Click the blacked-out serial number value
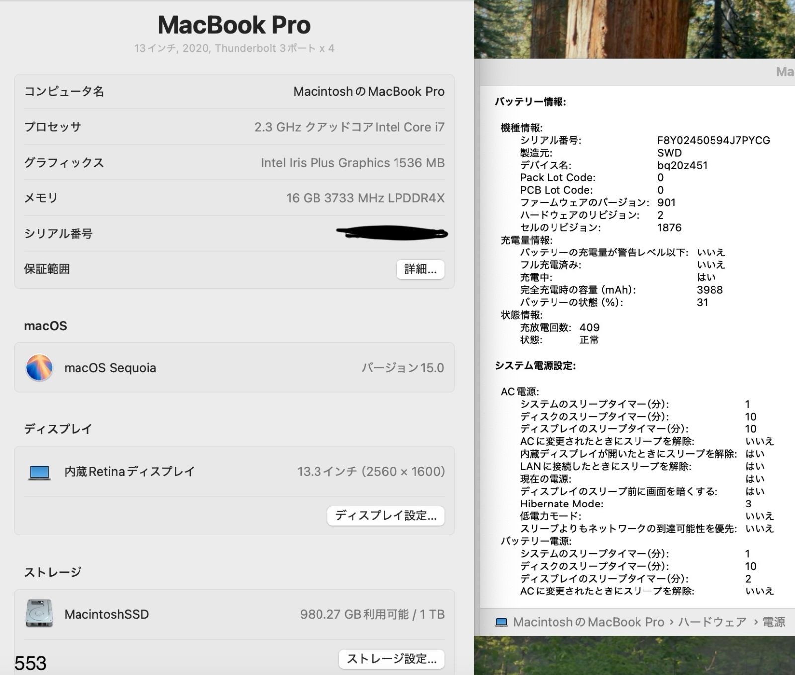 392,233
